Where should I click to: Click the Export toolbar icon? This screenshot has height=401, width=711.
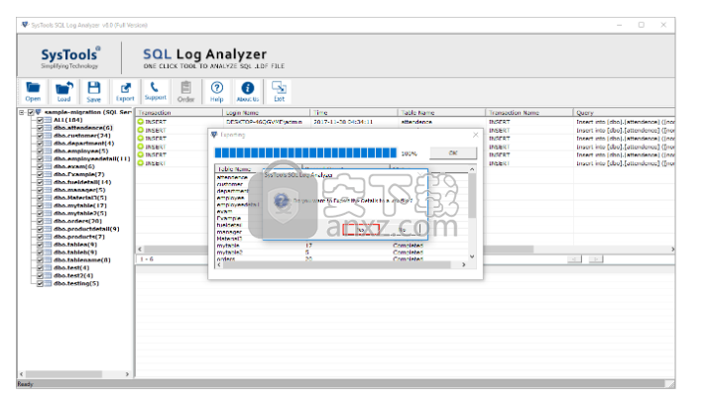pyautogui.click(x=125, y=88)
